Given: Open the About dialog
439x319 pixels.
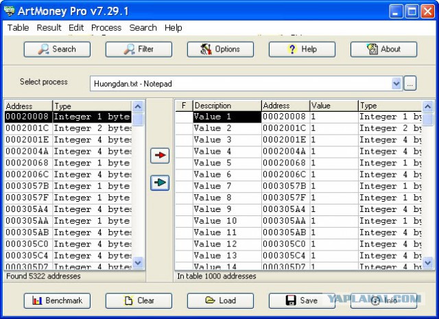Looking at the screenshot, I should (383, 49).
